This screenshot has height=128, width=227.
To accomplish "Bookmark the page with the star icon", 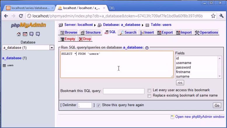I will tap(213, 16).
